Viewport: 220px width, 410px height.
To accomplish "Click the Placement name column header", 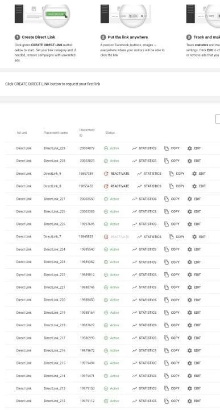I will pyautogui.click(x=56, y=133).
